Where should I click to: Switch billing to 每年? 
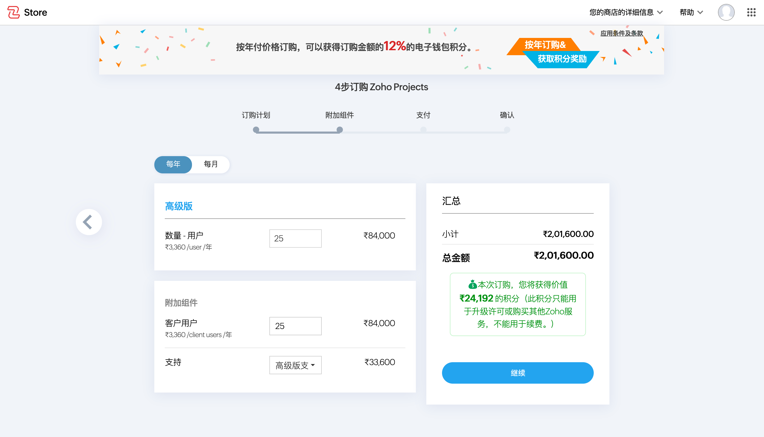point(173,164)
